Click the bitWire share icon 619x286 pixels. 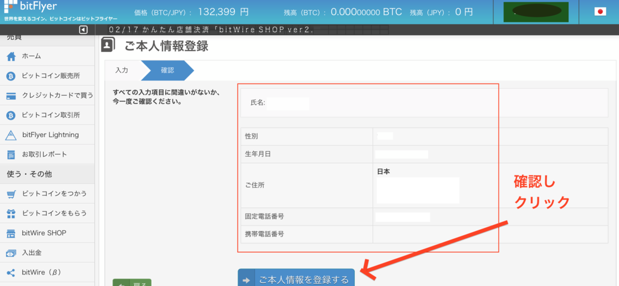pos(11,273)
